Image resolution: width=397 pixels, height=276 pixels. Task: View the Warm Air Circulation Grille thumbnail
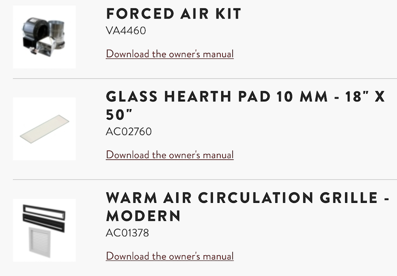(44, 230)
